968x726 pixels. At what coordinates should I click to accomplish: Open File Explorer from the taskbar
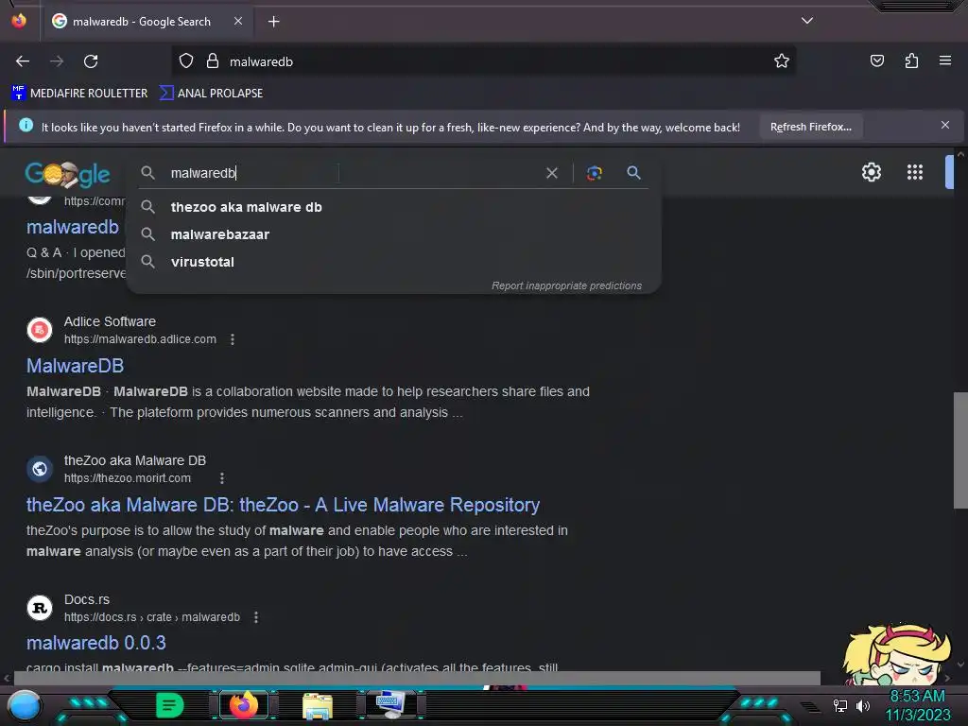(x=318, y=705)
